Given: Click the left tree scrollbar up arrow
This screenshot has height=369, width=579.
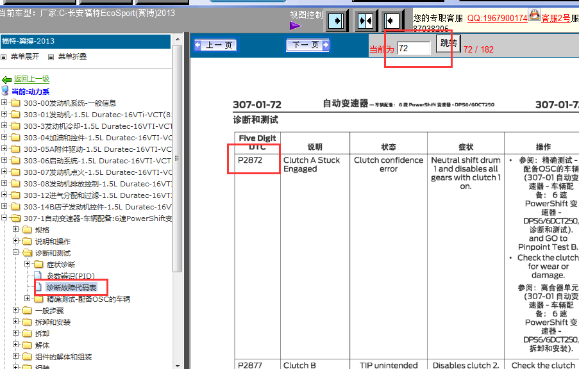Looking at the screenshot, I should 178,38.
